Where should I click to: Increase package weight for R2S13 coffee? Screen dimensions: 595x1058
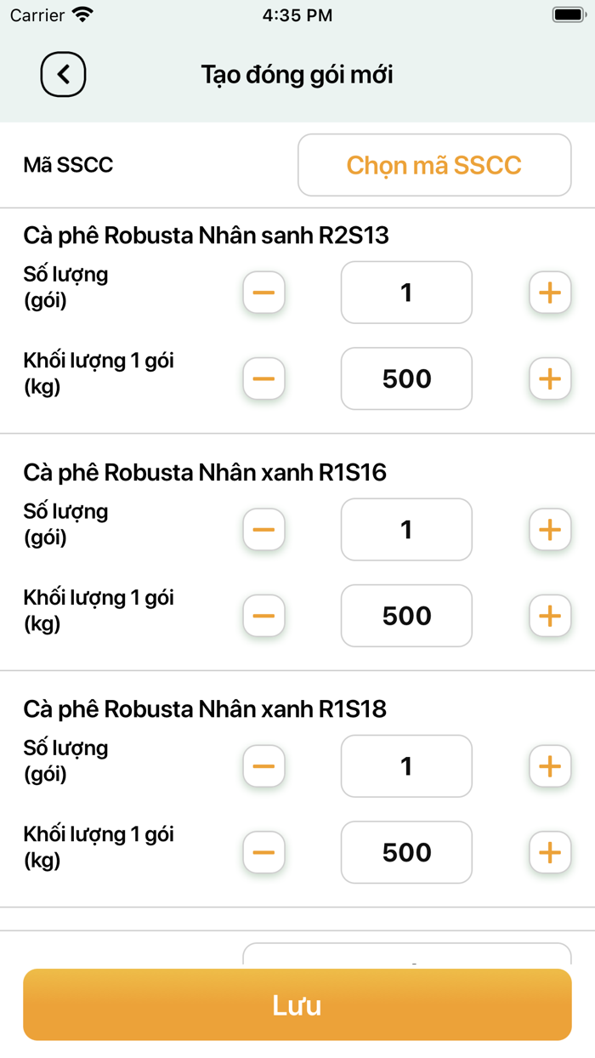pyautogui.click(x=549, y=378)
